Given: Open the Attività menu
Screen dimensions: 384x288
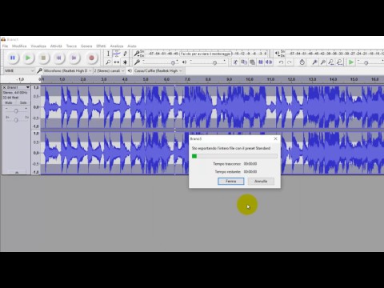Looking at the screenshot, I should click(x=56, y=46).
